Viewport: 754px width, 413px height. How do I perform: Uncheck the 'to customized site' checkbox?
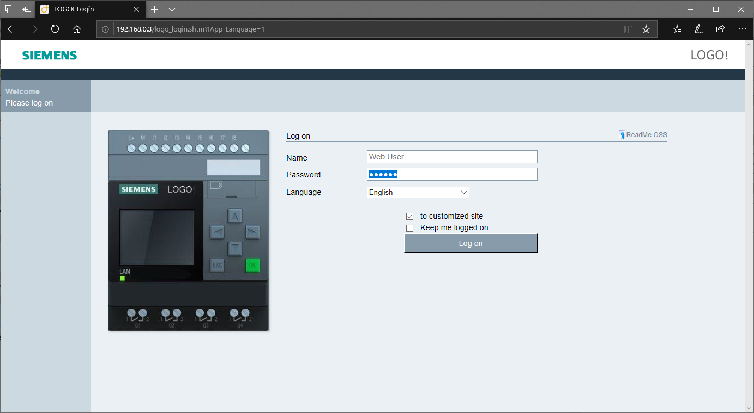(x=410, y=217)
